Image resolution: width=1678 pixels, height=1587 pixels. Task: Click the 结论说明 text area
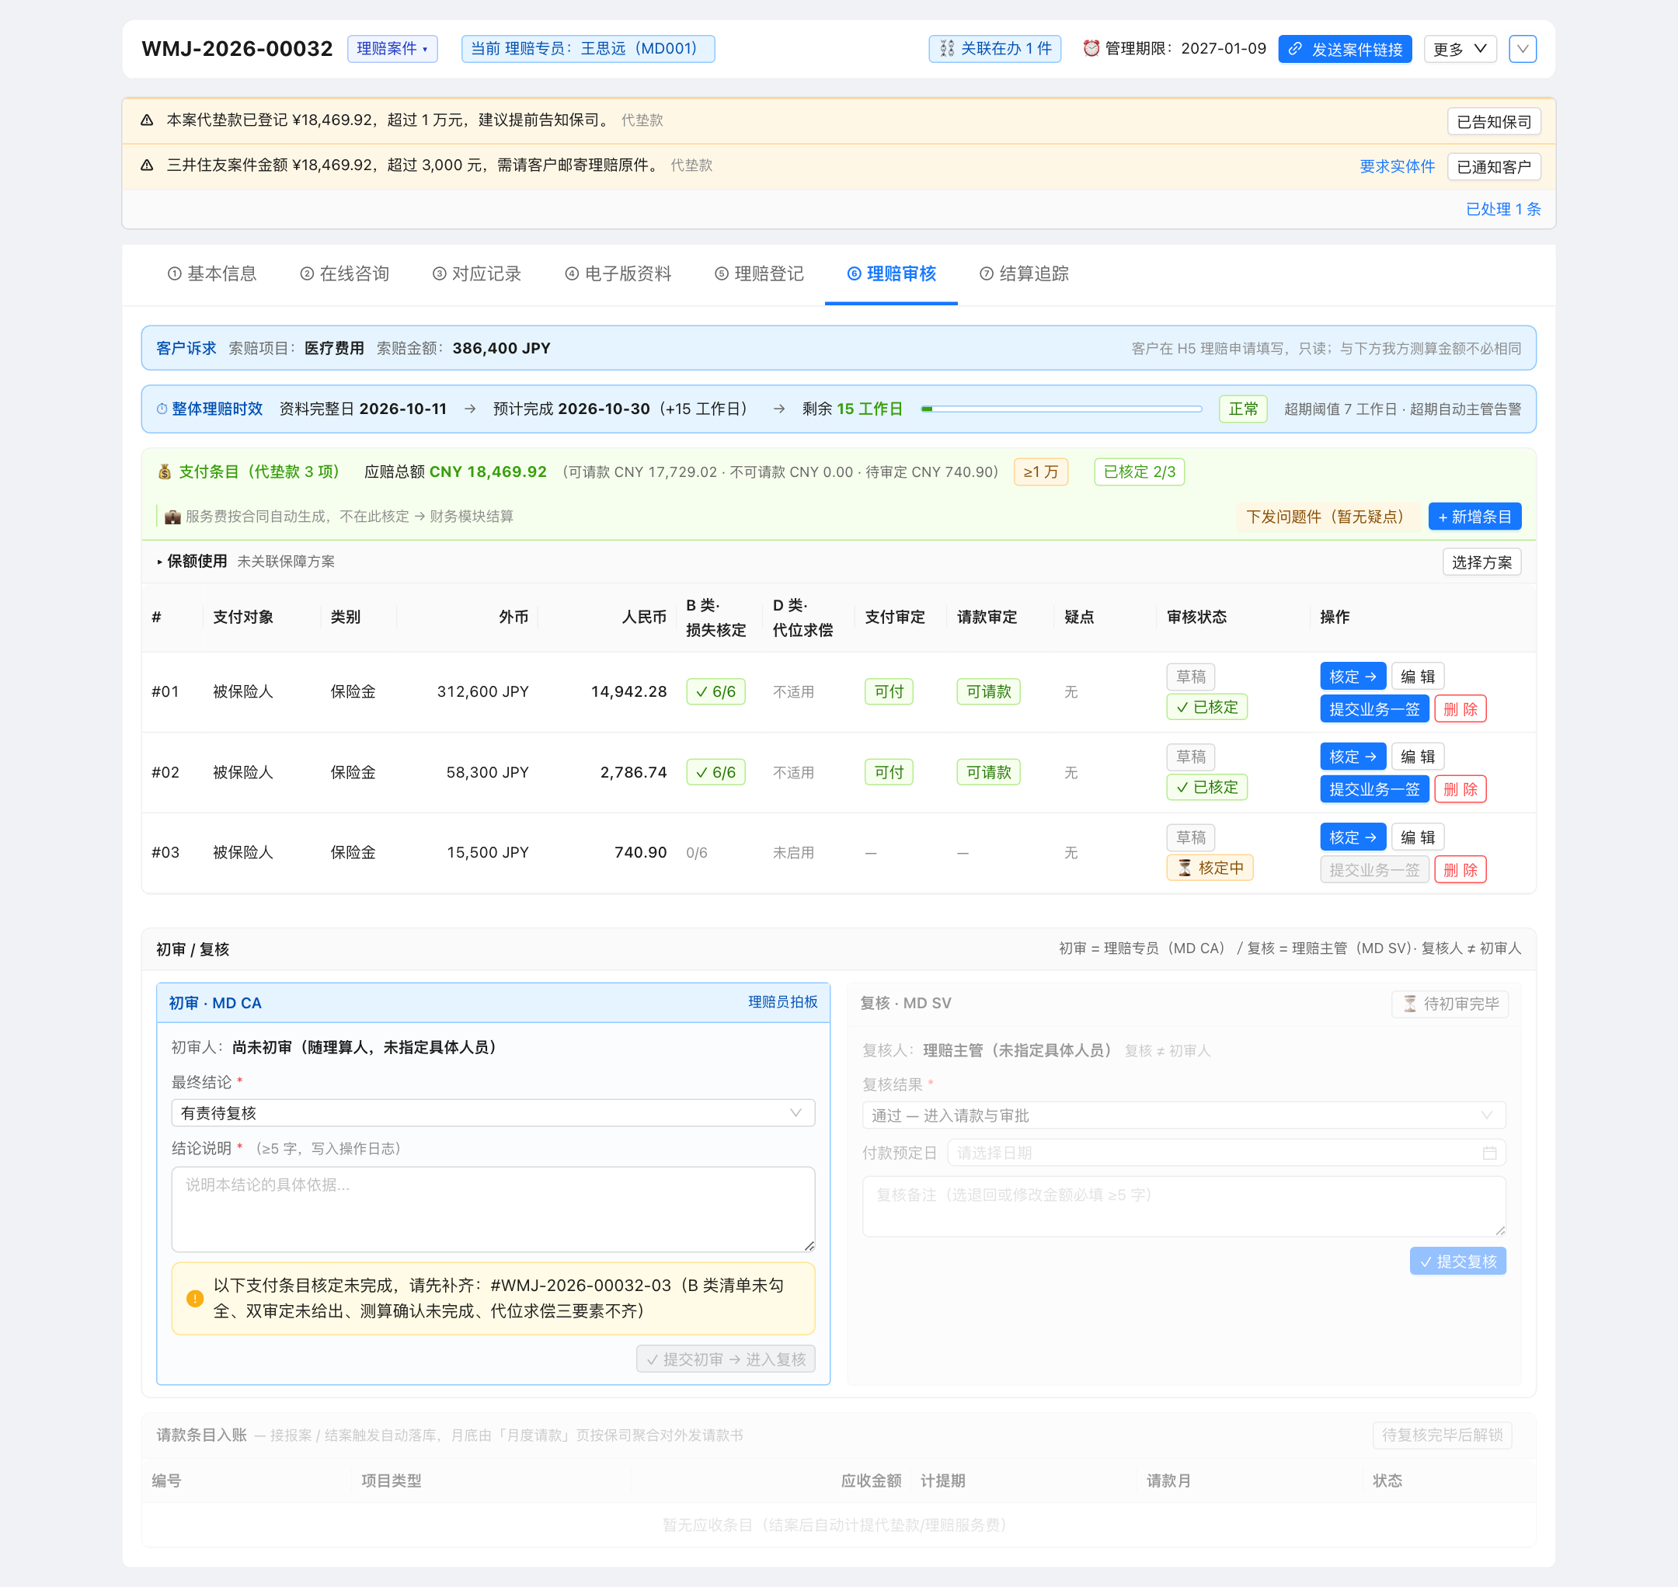493,1209
